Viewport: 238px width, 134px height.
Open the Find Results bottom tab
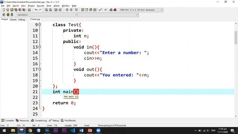(68, 121)
